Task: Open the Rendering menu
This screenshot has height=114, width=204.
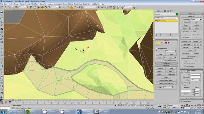Action: [78, 4]
